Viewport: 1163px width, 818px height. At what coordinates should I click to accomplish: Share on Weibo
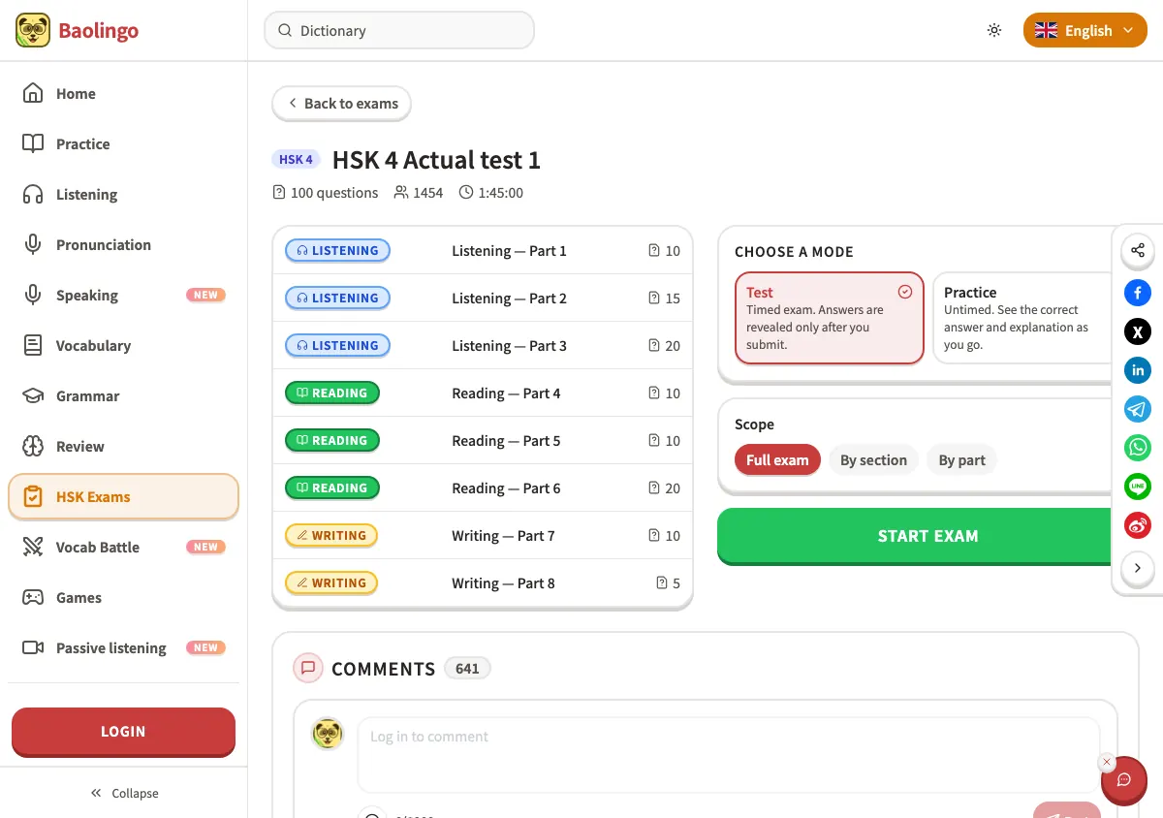pos(1138,525)
